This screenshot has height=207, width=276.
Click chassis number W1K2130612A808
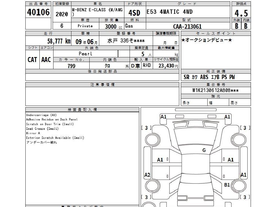coord(215,90)
